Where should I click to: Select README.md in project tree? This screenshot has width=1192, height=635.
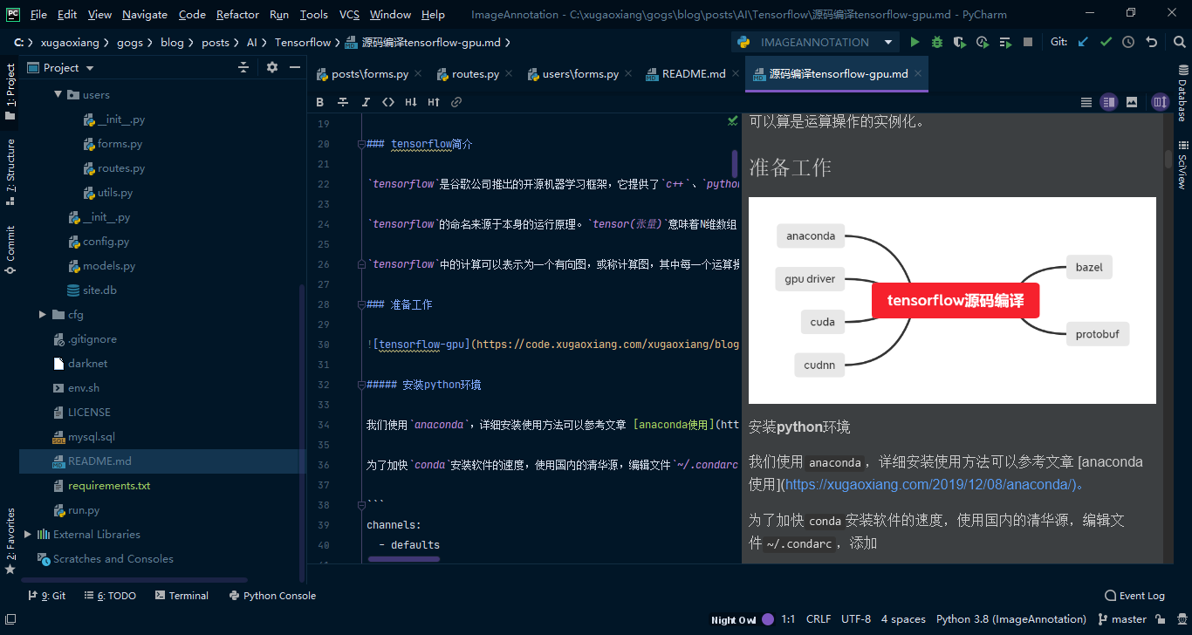pyautogui.click(x=162, y=461)
